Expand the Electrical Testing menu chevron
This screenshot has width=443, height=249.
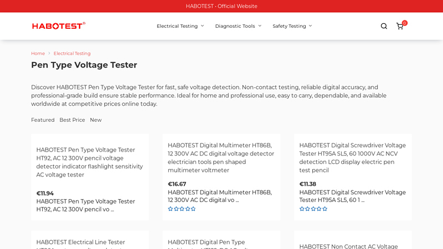click(x=202, y=26)
